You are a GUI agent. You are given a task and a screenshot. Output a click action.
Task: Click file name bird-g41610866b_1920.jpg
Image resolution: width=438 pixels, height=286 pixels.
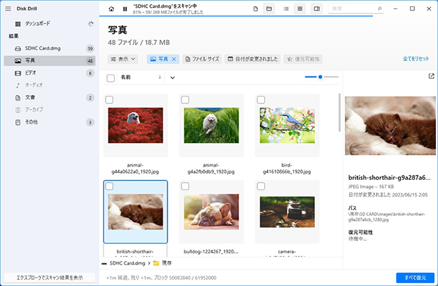[287, 168]
